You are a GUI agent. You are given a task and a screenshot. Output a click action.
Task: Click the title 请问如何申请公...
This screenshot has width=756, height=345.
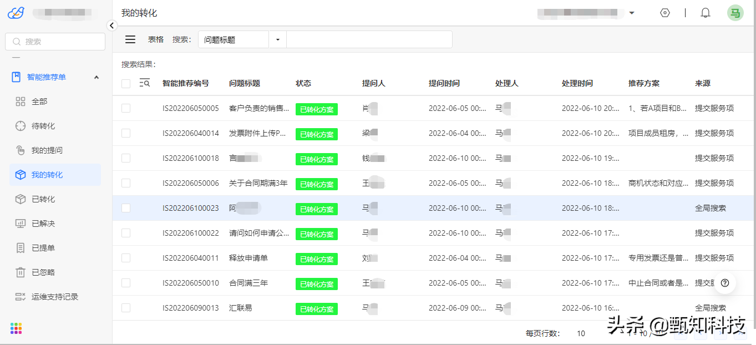pyautogui.click(x=259, y=233)
